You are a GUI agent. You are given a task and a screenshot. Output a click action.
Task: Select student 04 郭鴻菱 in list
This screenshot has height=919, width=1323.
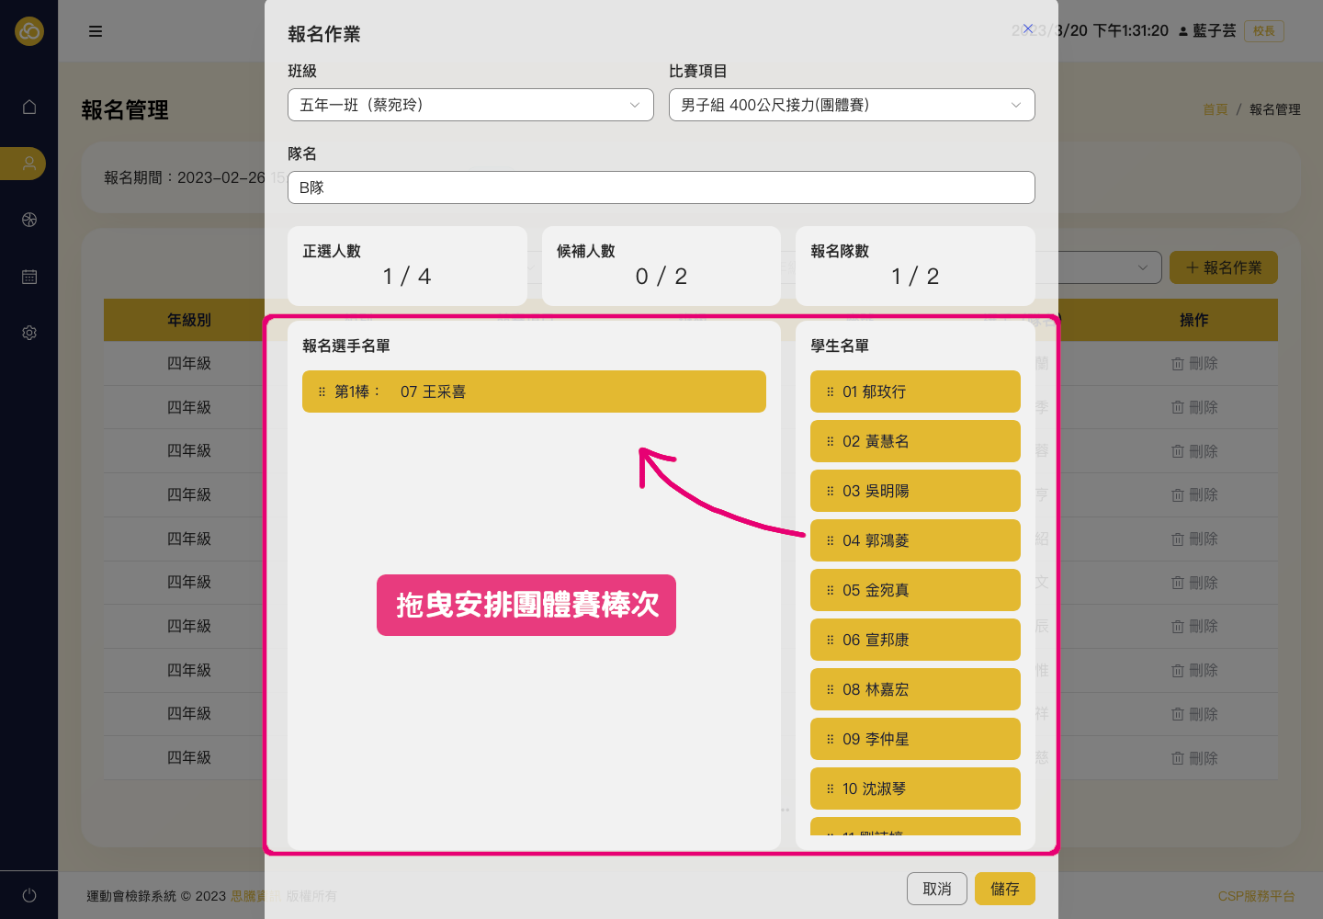914,540
